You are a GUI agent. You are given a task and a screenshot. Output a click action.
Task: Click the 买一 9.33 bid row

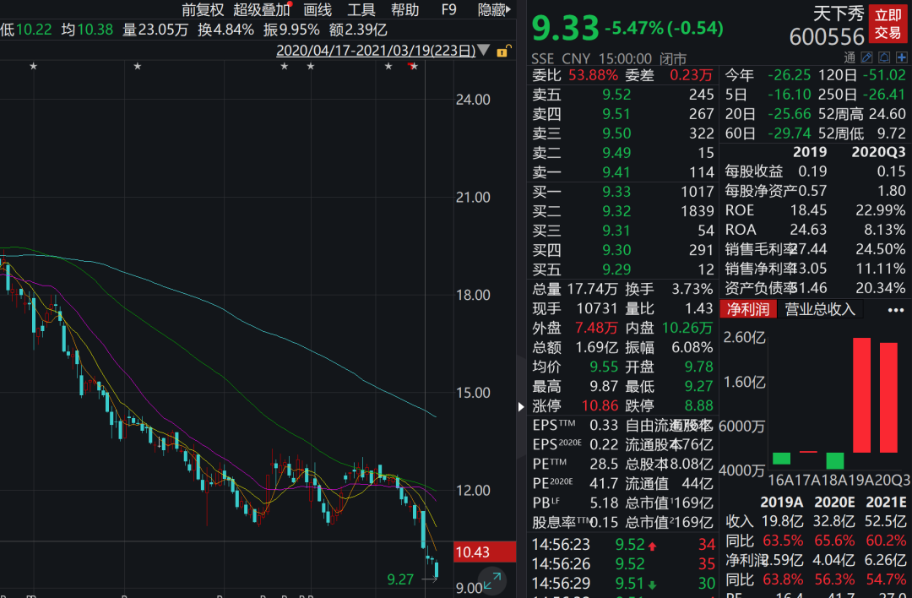623,192
